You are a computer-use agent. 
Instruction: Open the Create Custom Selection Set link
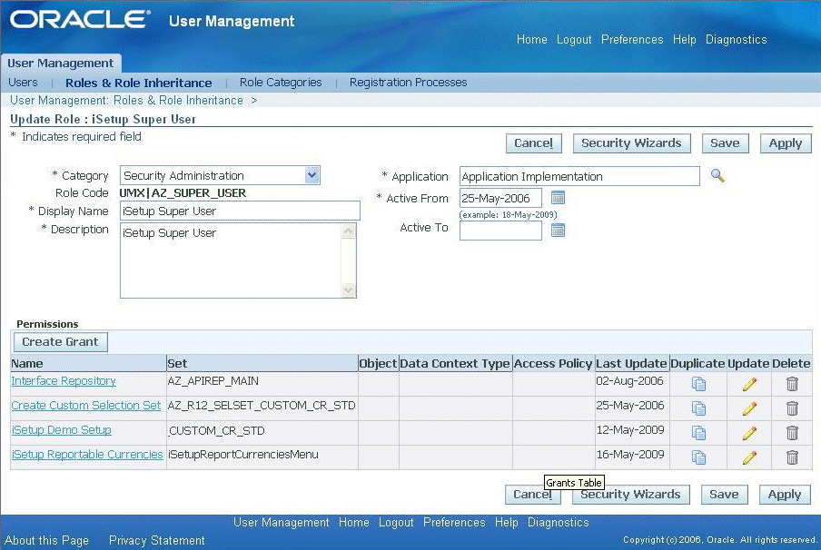(86, 406)
